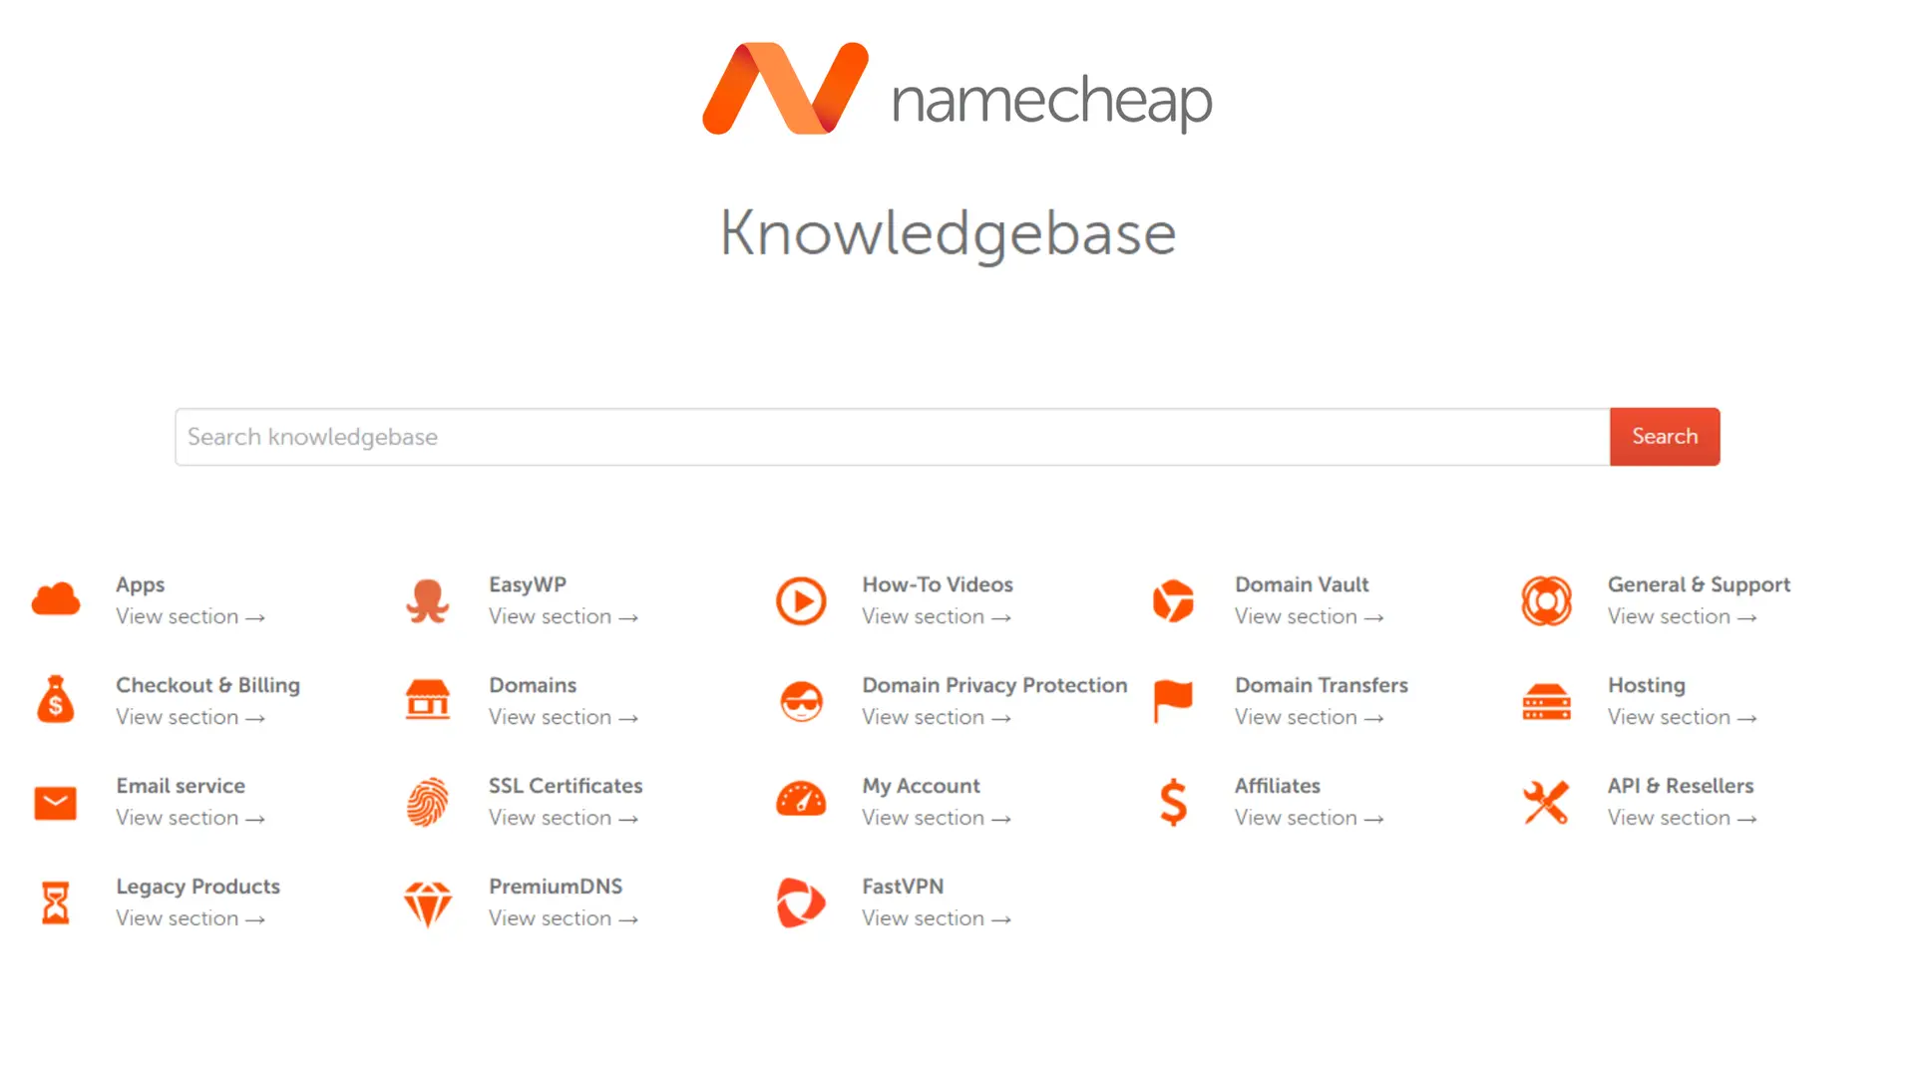Select the SSL Certificates fingerprint icon
The height and width of the screenshot is (1077, 1915).
coord(428,802)
